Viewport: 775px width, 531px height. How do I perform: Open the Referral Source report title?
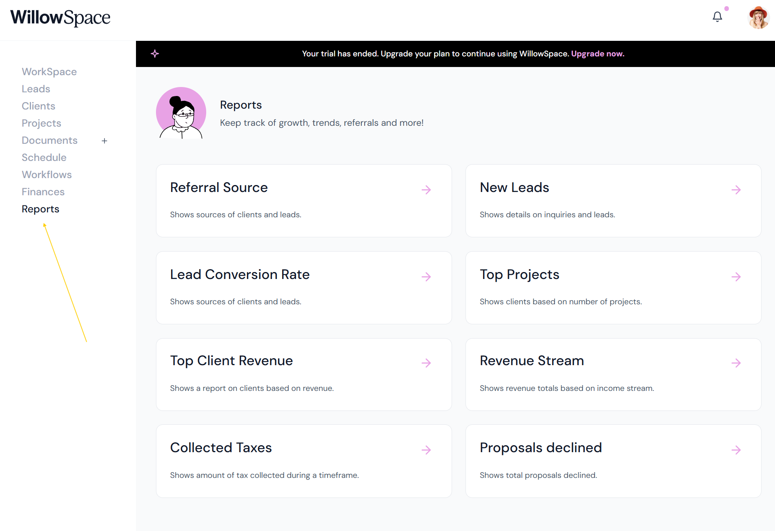click(219, 187)
